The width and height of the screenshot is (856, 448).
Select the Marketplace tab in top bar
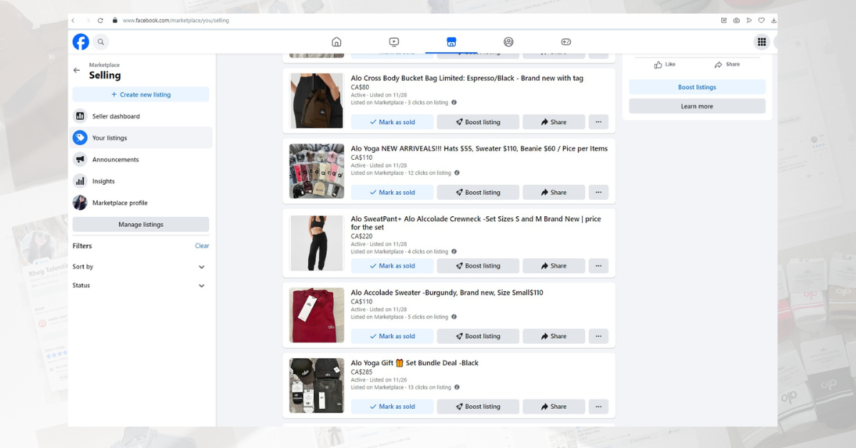click(451, 42)
